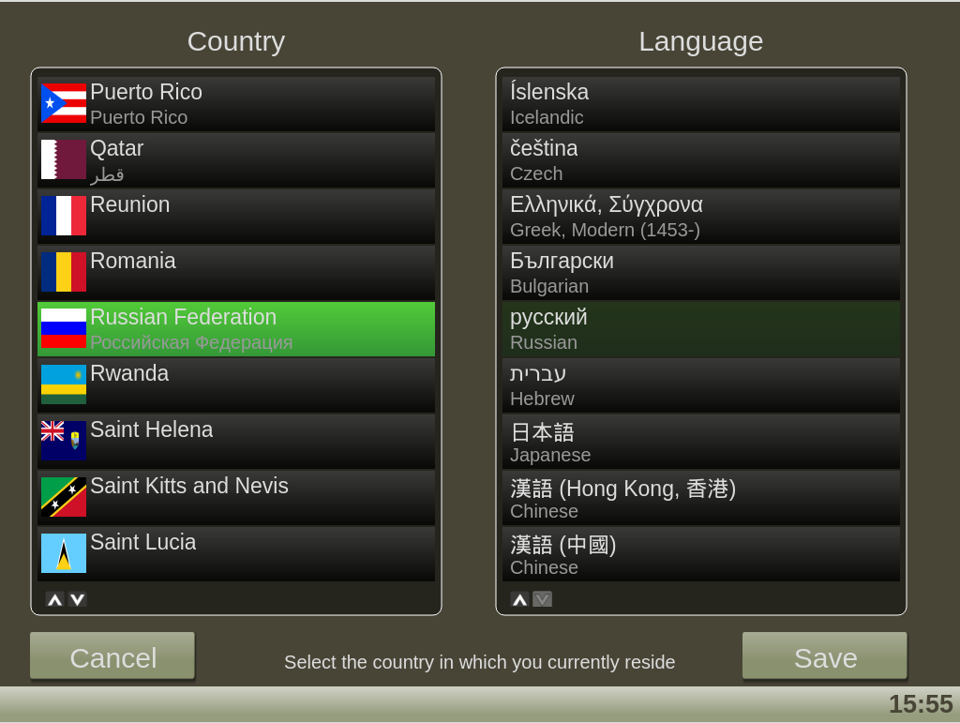Image resolution: width=960 pixels, height=723 pixels.
Task: Pick Japanese from the language list
Action: click(700, 442)
